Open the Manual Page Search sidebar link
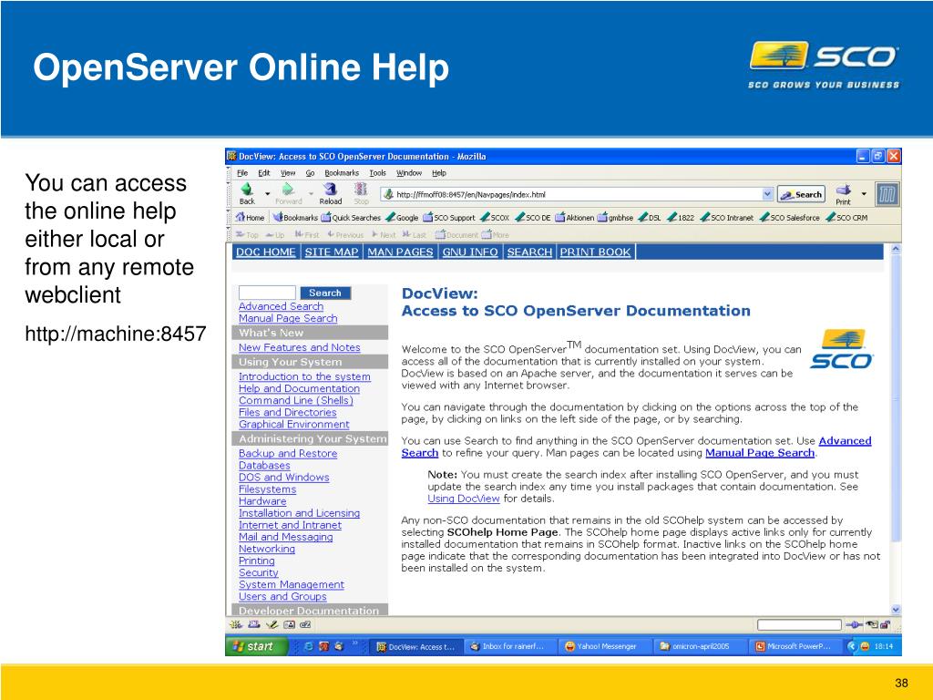Image resolution: width=933 pixels, height=700 pixels. click(288, 318)
